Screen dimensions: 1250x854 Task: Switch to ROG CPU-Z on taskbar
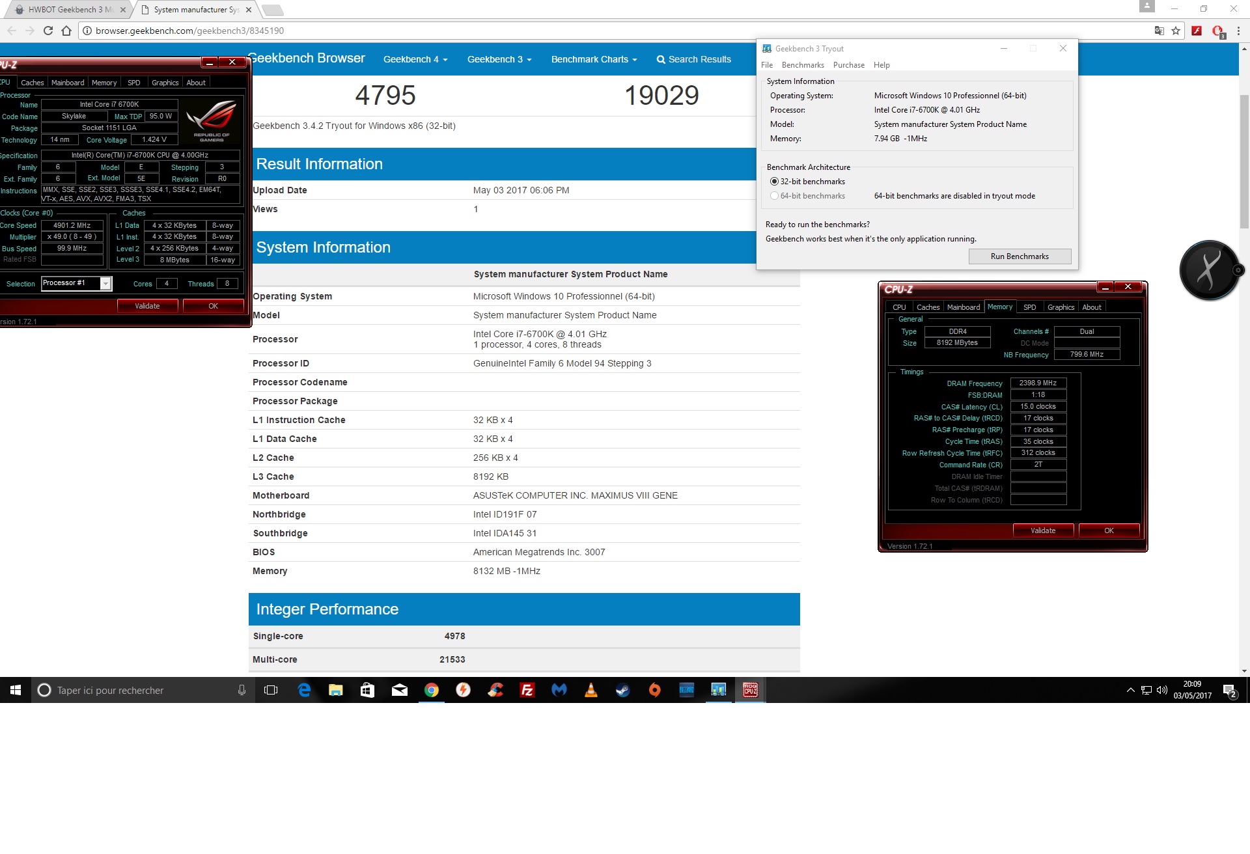coord(751,690)
